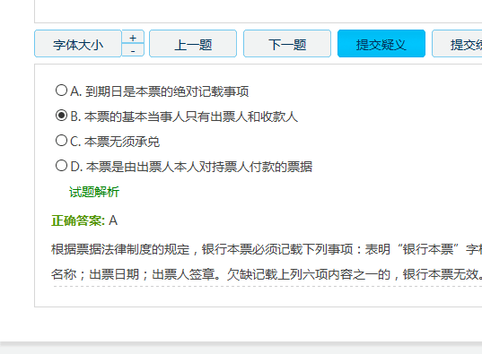The image size is (482, 354).
Task: Click explanation line starting 名称；出票日期
Action: point(267,274)
